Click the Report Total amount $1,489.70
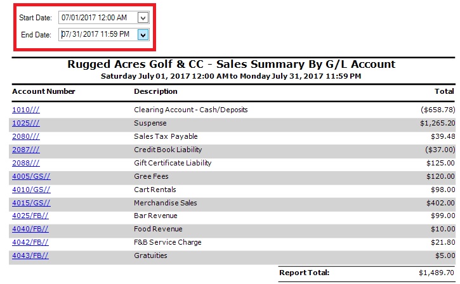This screenshot has width=460, height=284. pos(435,273)
